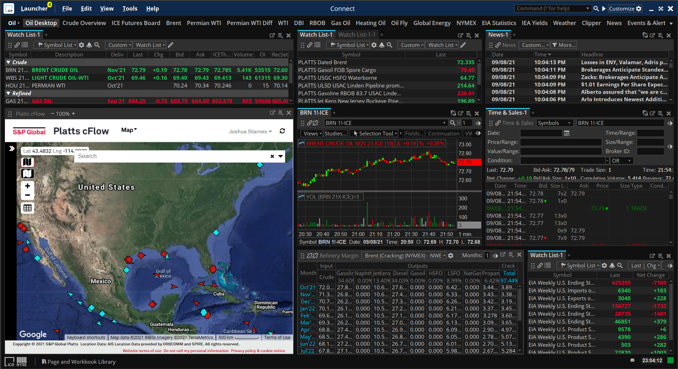Expand the cFlow side panel with double chevron

pos(12,149)
